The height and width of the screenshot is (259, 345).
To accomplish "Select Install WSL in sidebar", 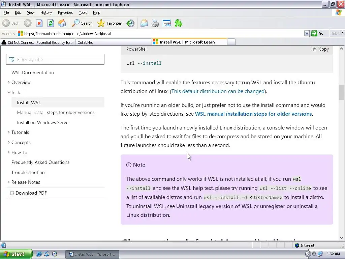I will pyautogui.click(x=58, y=103).
